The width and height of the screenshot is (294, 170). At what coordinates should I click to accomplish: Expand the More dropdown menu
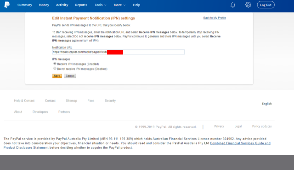coord(119,5)
